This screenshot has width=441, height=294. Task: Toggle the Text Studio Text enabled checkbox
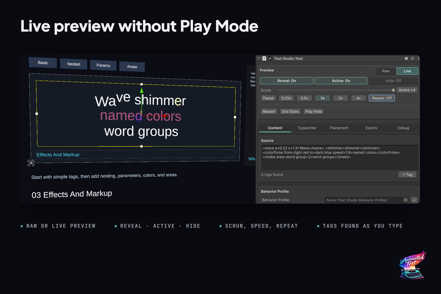[270, 58]
